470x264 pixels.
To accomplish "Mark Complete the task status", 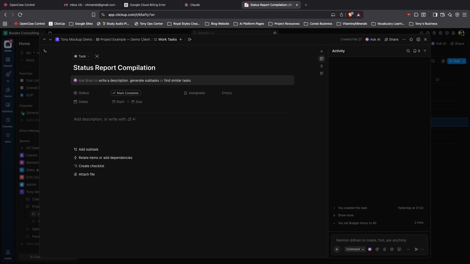I will coord(126,93).
